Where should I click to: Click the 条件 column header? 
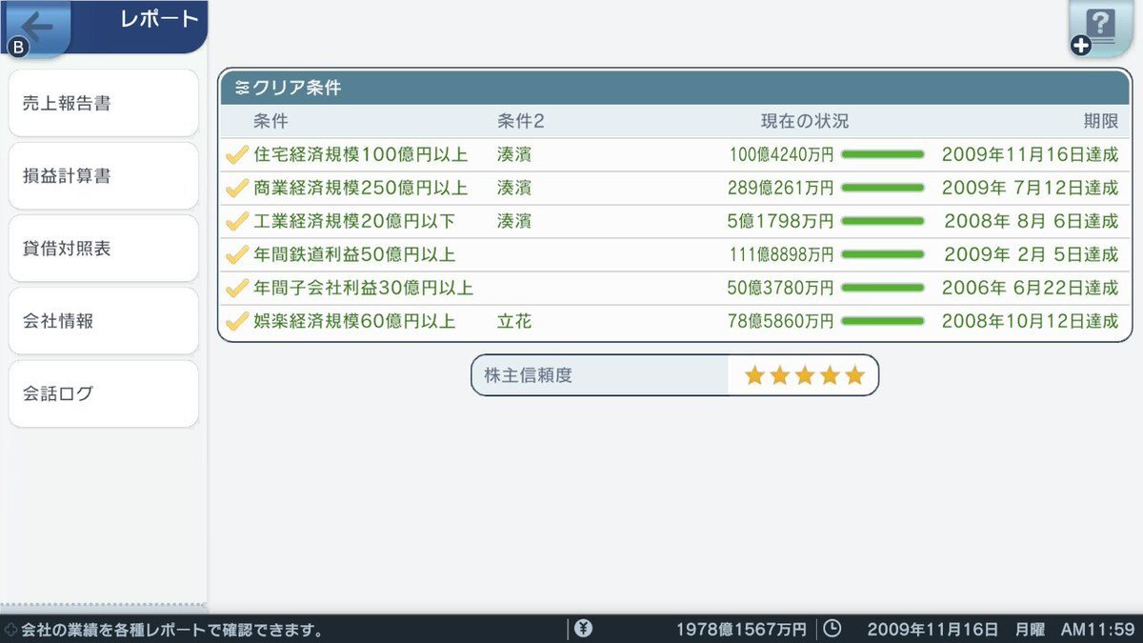click(271, 121)
